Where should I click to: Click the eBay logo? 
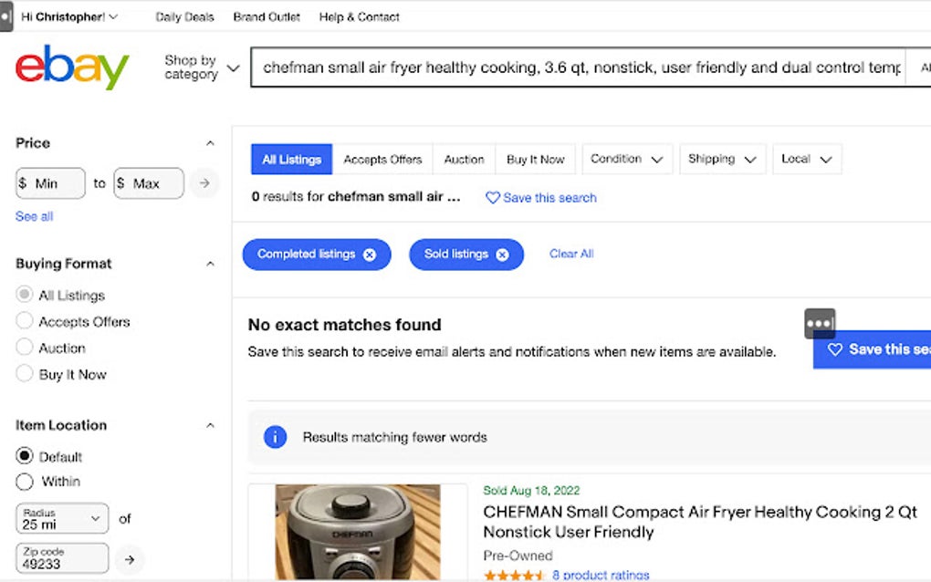click(70, 67)
